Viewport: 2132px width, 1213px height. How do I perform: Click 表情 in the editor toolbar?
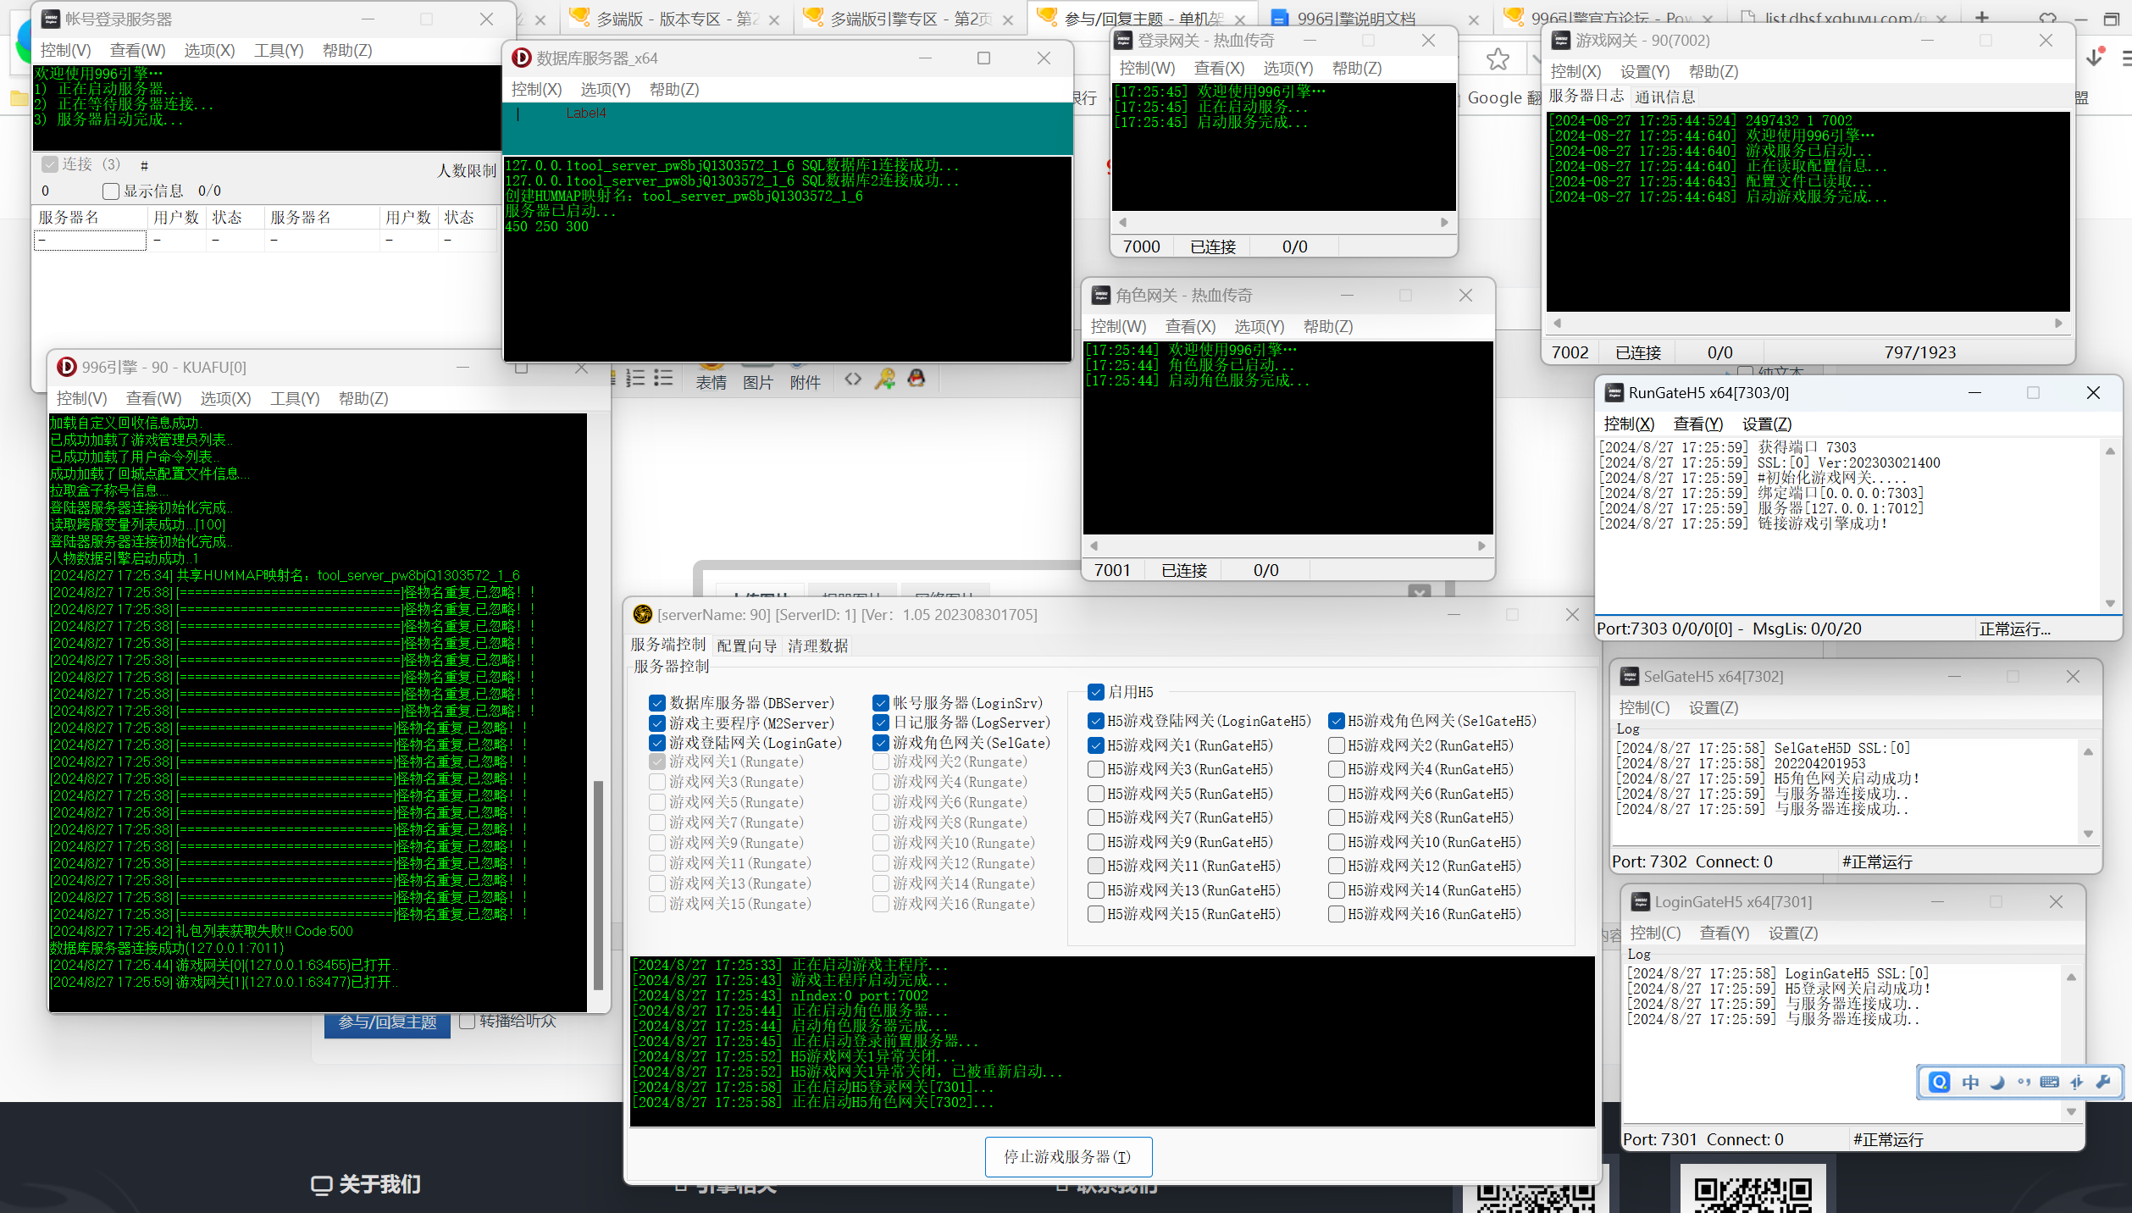(712, 382)
